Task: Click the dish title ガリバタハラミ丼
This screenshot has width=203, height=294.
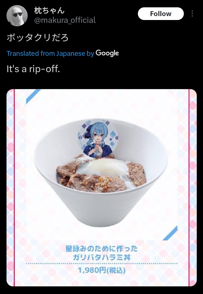Action: (101, 257)
